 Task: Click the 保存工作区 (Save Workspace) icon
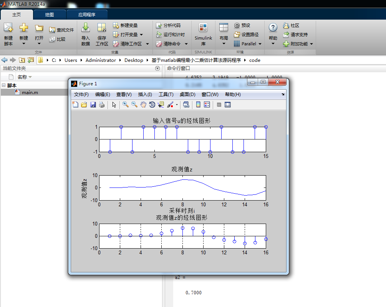point(102,28)
